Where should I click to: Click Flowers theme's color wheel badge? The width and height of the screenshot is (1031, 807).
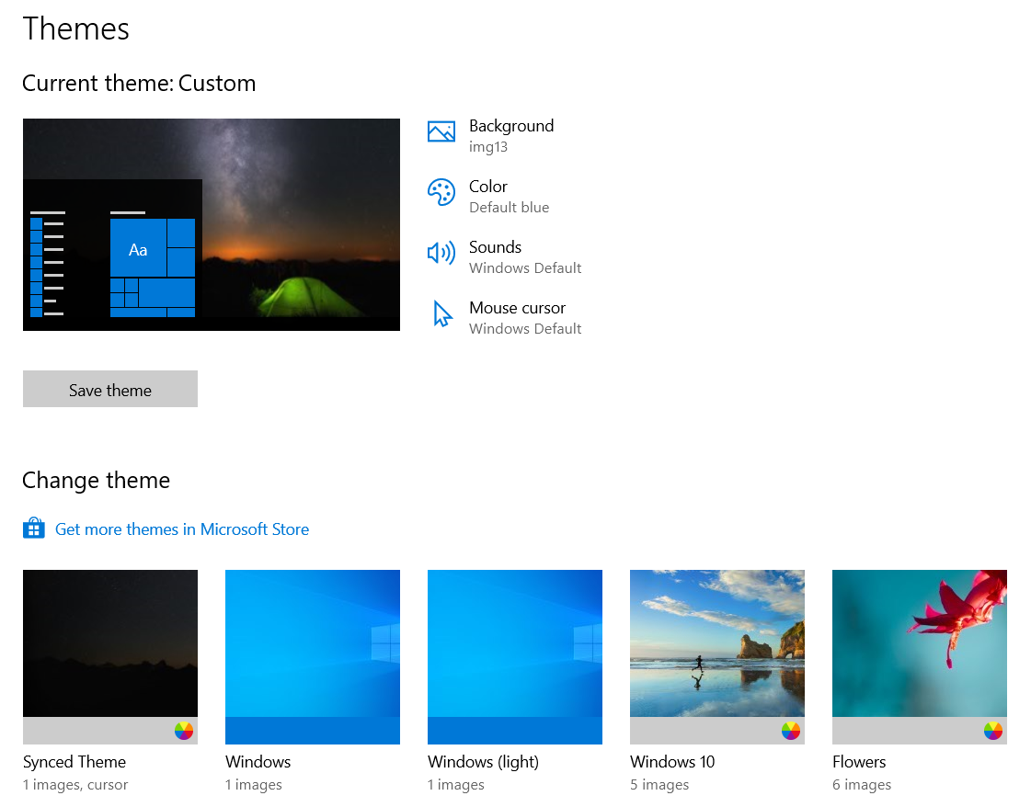pyautogui.click(x=993, y=731)
